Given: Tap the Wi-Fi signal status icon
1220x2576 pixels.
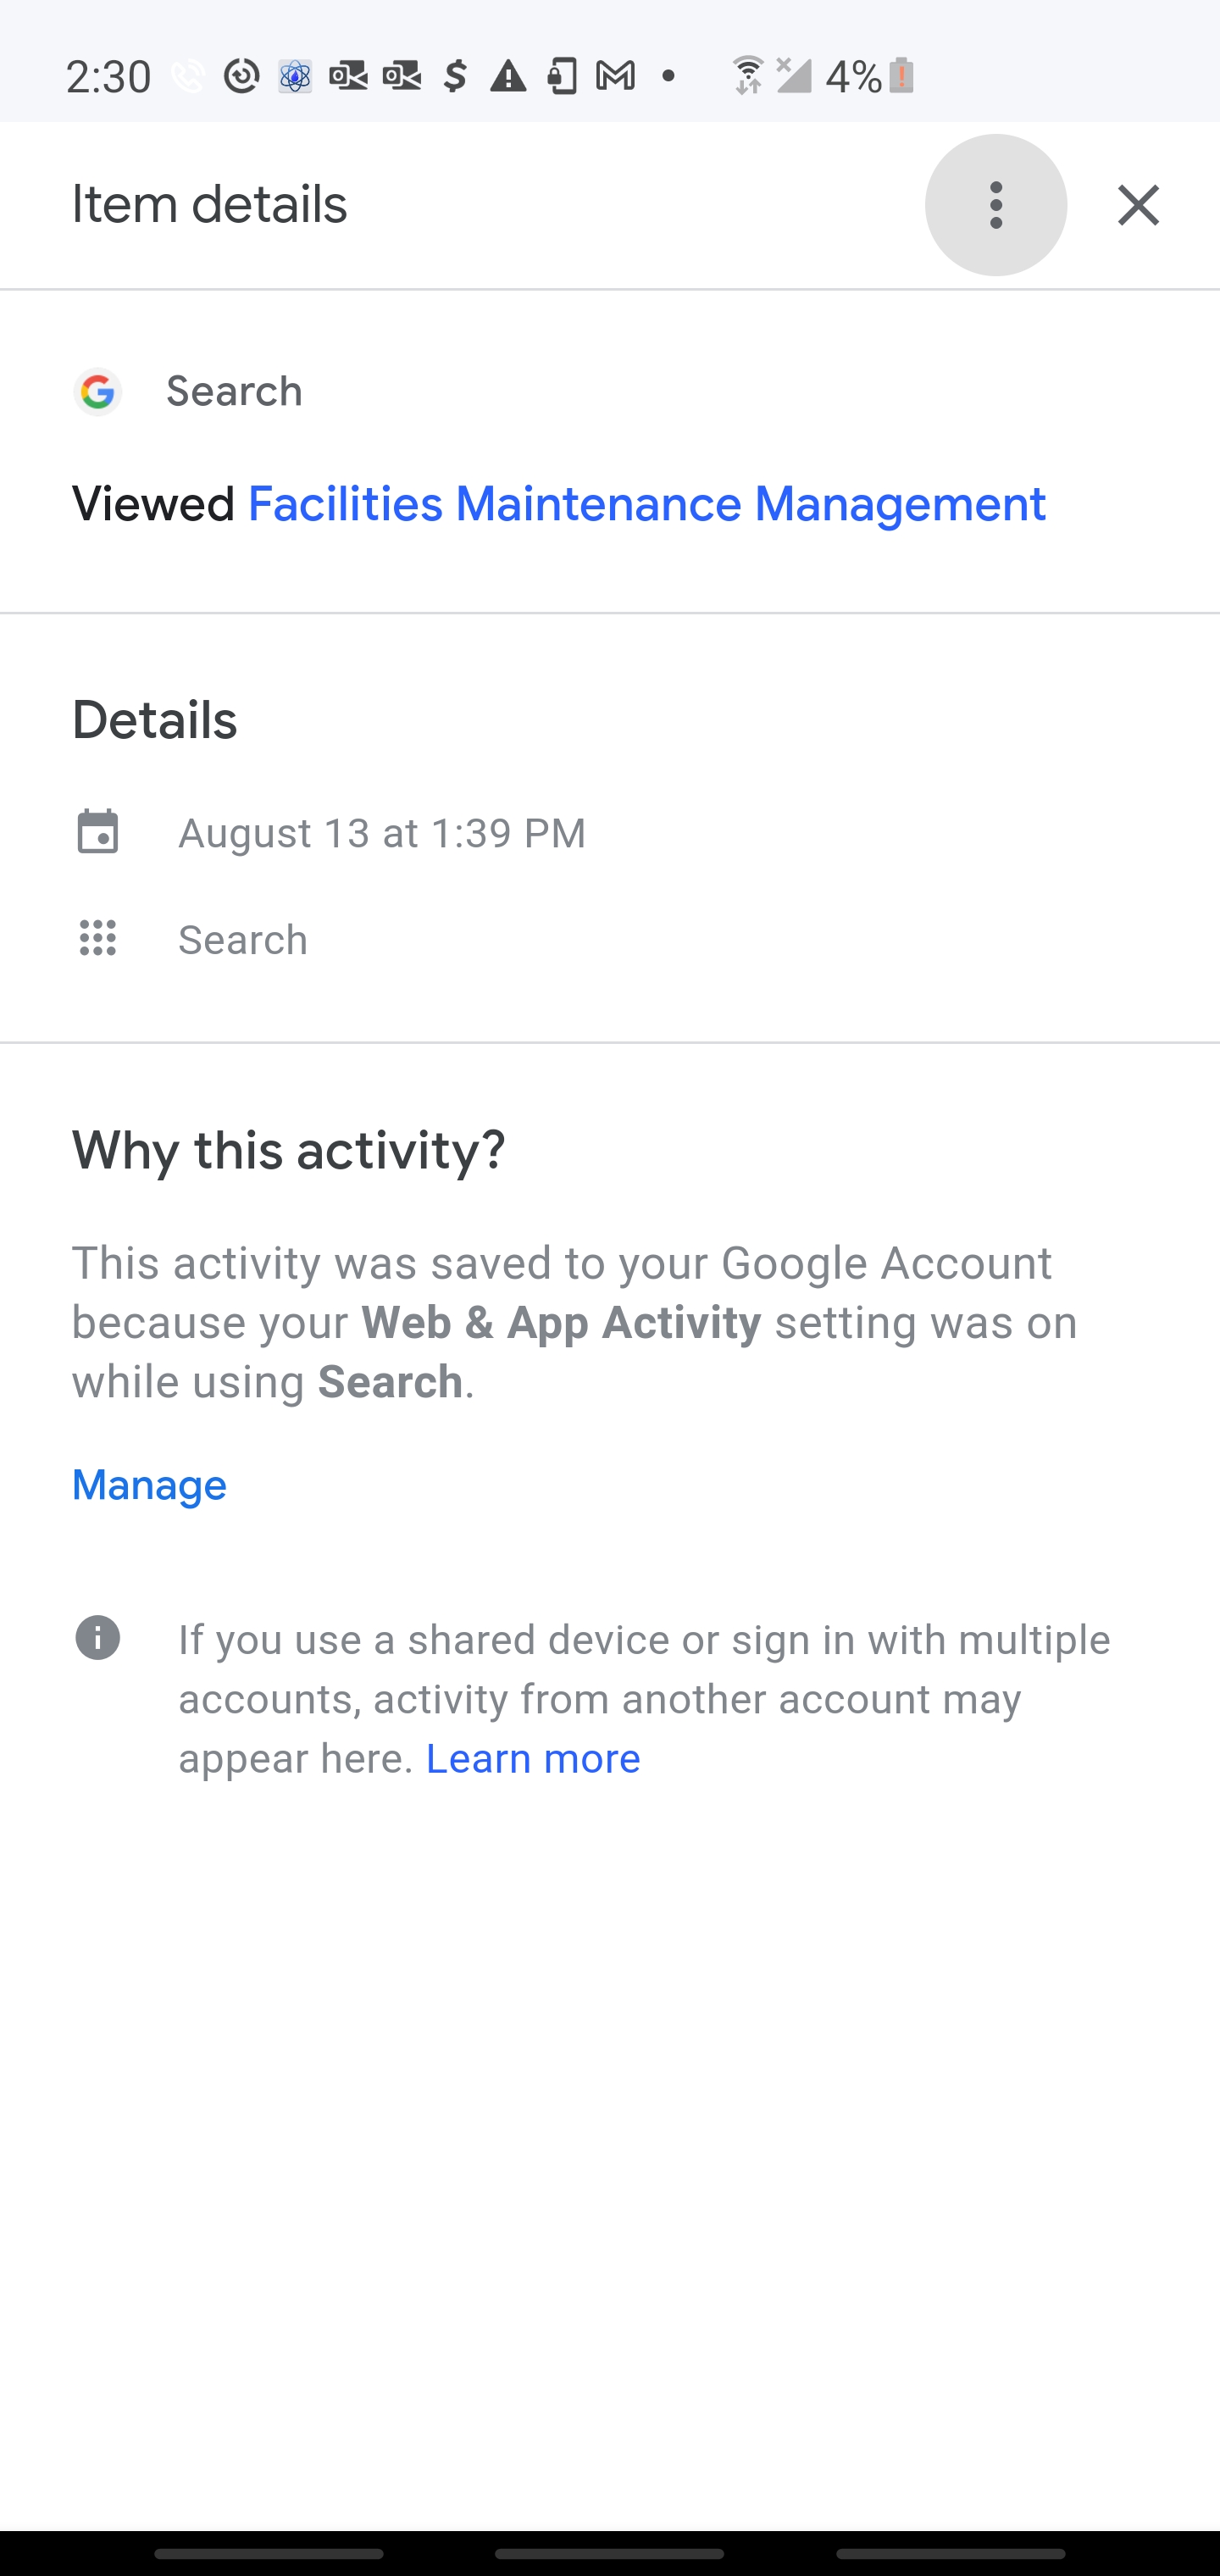Looking at the screenshot, I should 747,76.
